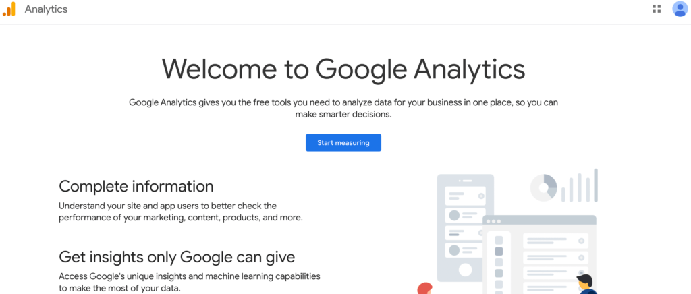This screenshot has height=294, width=691.
Task: Click the red shape in the illustration
Action: tap(424, 288)
